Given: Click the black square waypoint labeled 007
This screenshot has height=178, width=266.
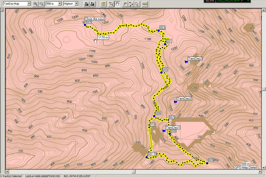Looking at the screenshot, I should click(x=168, y=120).
